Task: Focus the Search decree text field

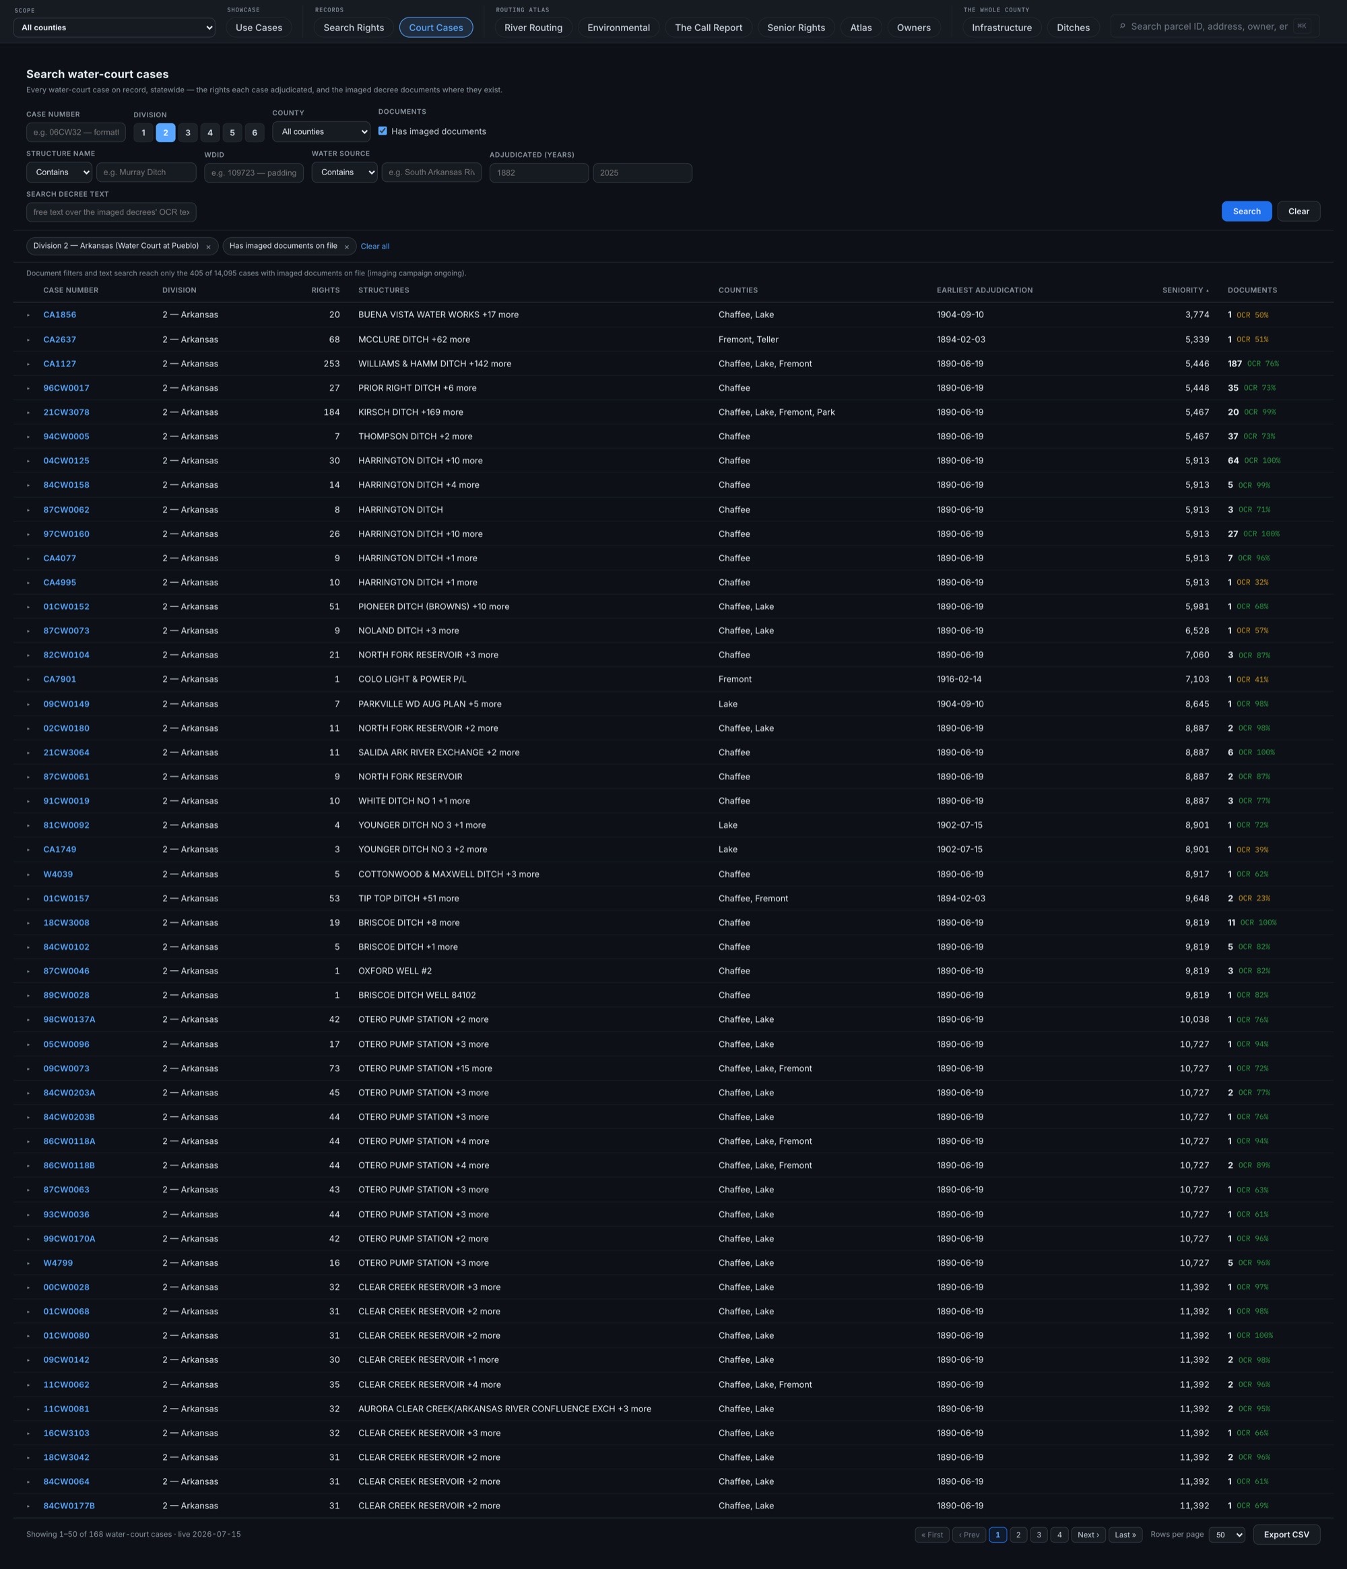Action: (111, 213)
